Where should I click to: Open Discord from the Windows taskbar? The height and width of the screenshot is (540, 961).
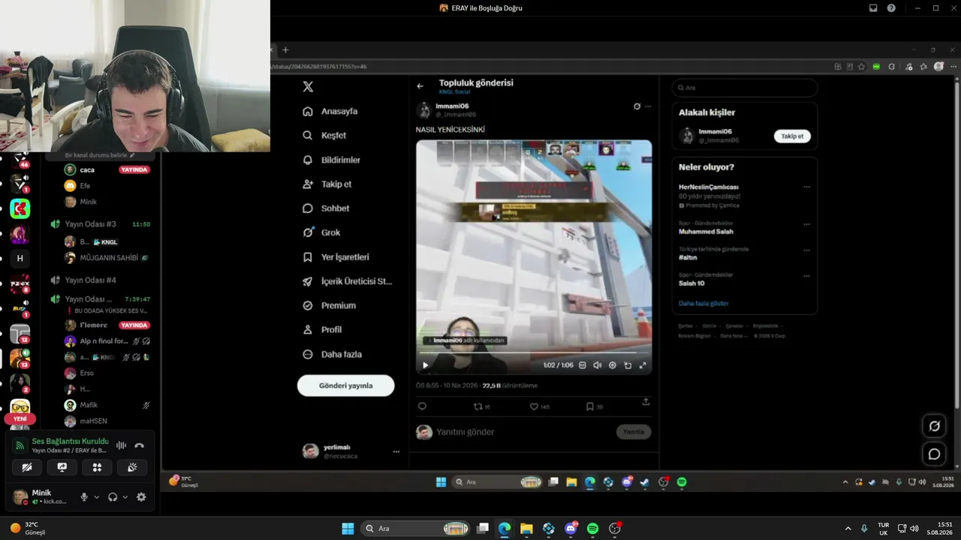(571, 528)
